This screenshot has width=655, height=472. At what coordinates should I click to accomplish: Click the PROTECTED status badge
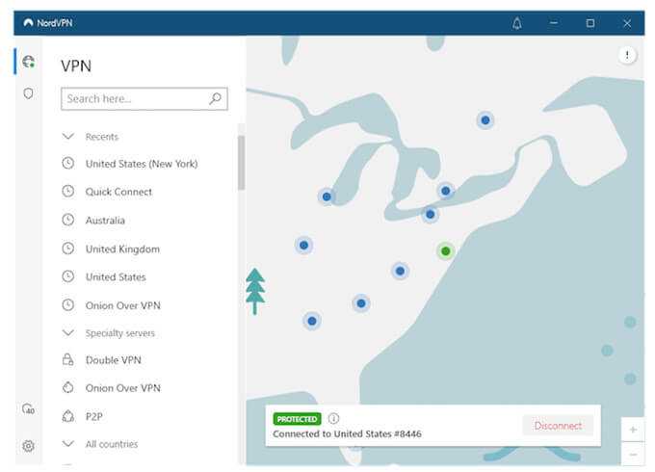(297, 418)
